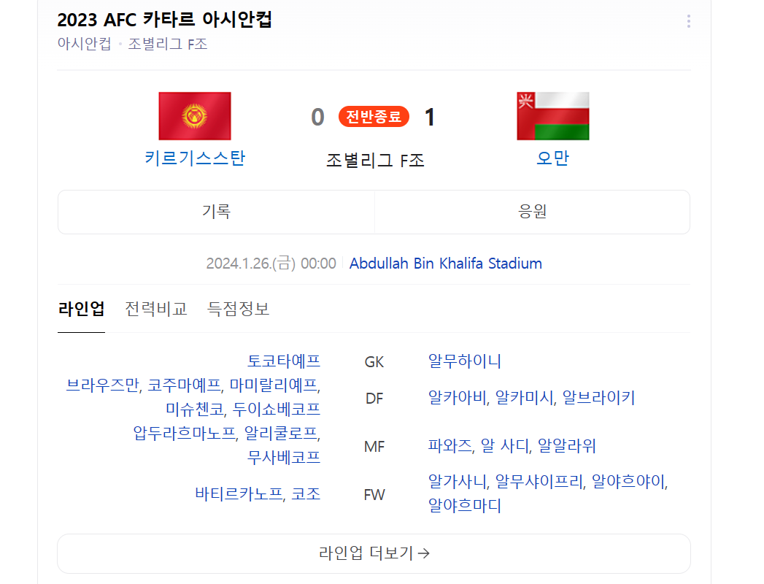Open the 득점정보 tab
Viewport: 764px width, 584px height.
239,309
